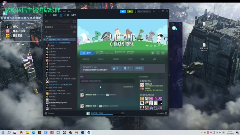
Task: Open the 社区中心 community hub link
Action: point(101,59)
